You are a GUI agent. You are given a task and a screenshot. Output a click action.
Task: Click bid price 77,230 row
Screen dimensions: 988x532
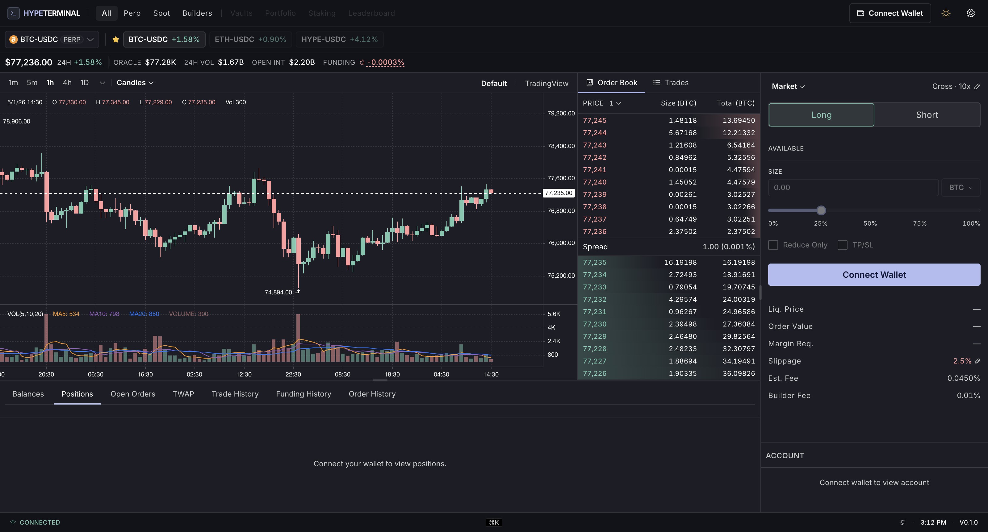668,324
